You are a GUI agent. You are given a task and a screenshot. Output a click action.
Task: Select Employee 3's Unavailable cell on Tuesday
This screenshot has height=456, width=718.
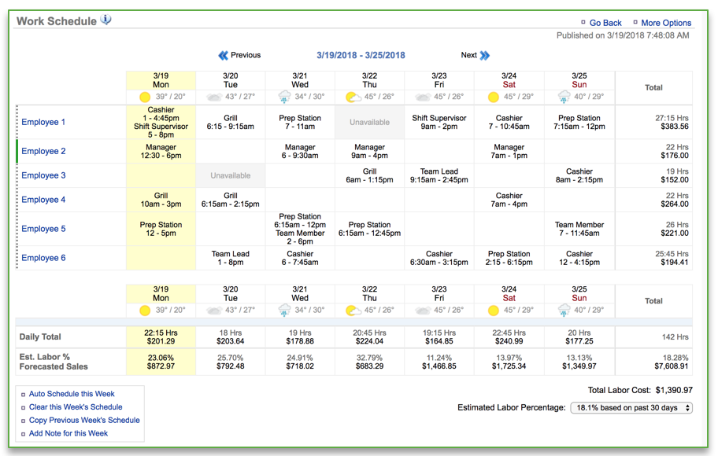(231, 175)
